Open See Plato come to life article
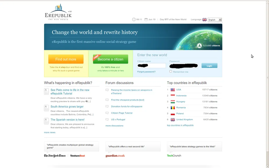The image size is (269, 168). 70,92
